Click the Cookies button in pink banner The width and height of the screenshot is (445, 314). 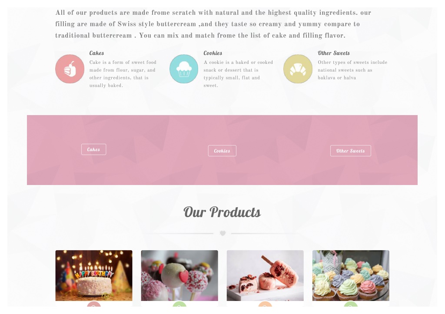point(222,151)
